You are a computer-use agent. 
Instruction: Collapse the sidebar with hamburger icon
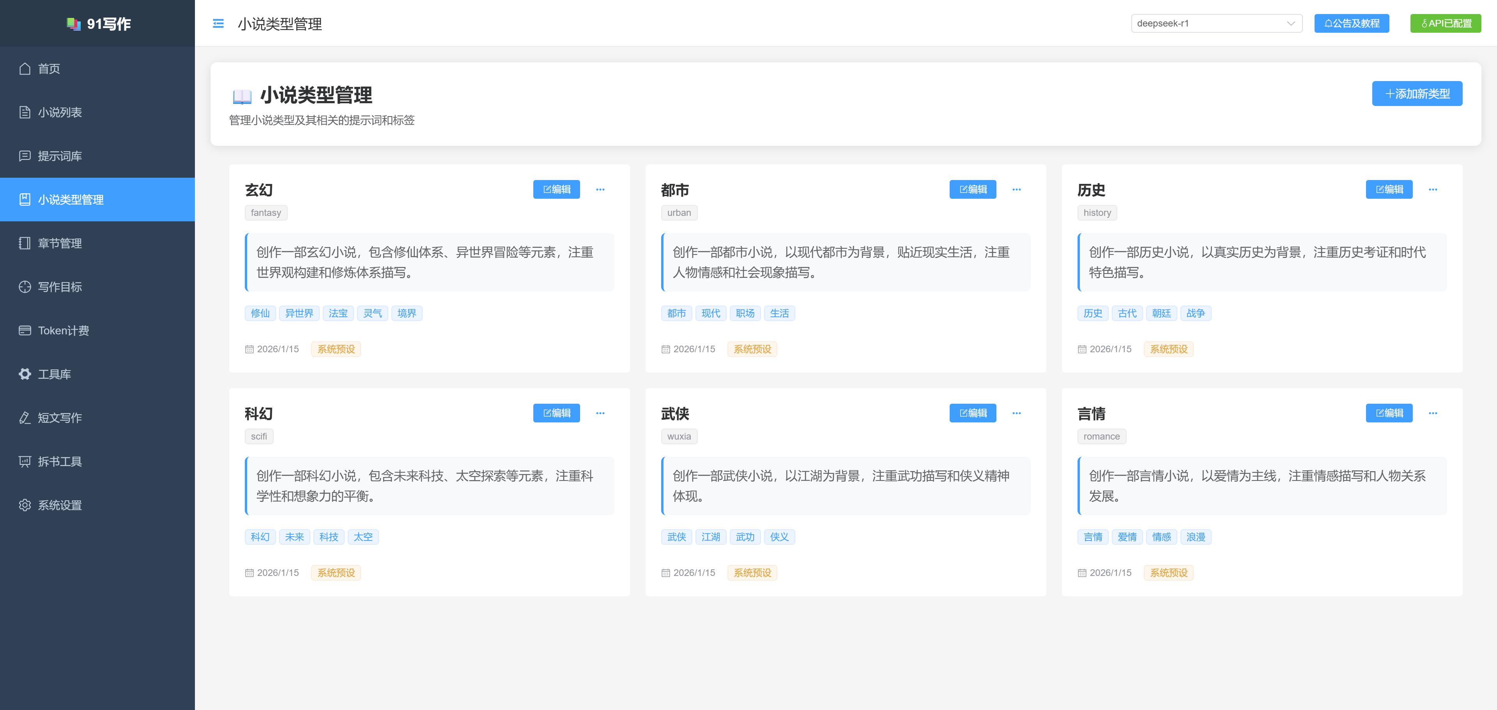click(218, 24)
